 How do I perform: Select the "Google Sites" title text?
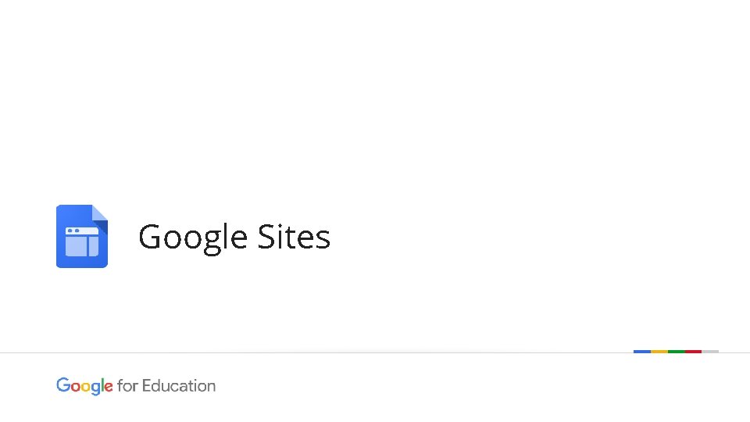(234, 237)
